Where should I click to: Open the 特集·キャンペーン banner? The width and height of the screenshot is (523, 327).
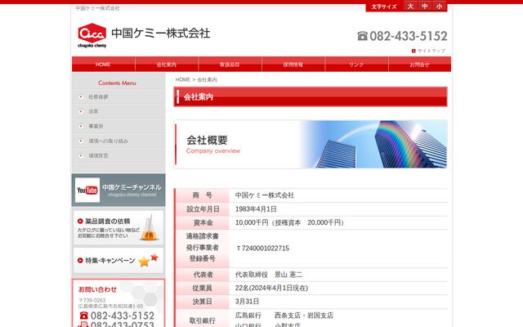[118, 260]
